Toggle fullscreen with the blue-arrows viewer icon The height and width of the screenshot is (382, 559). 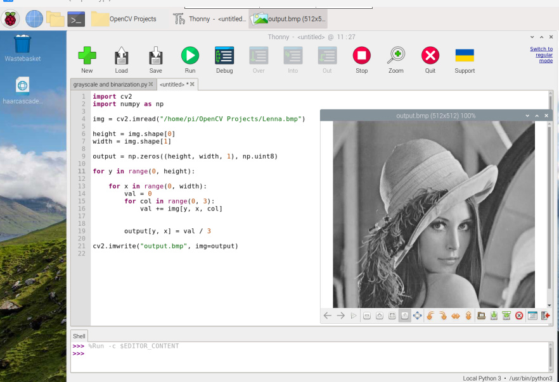[x=417, y=316]
